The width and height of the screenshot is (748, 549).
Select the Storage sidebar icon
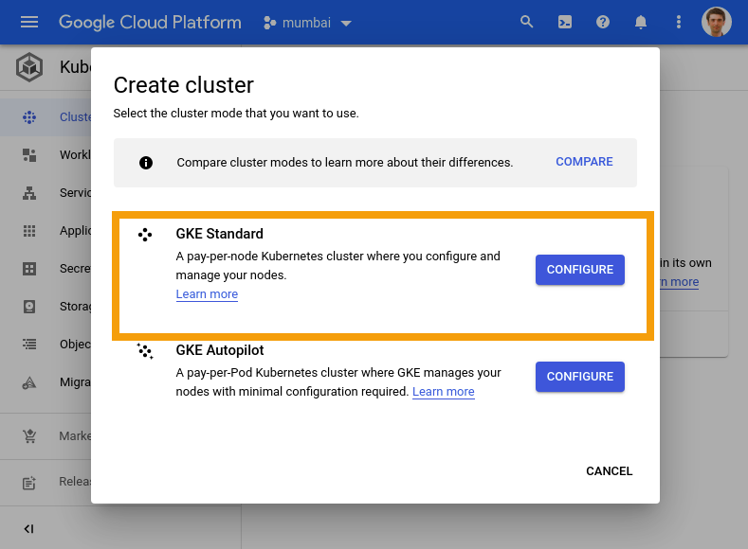(29, 306)
